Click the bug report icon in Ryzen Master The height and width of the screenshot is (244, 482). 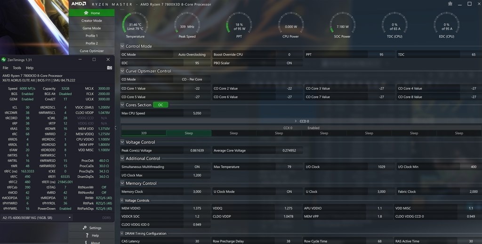click(x=450, y=4)
